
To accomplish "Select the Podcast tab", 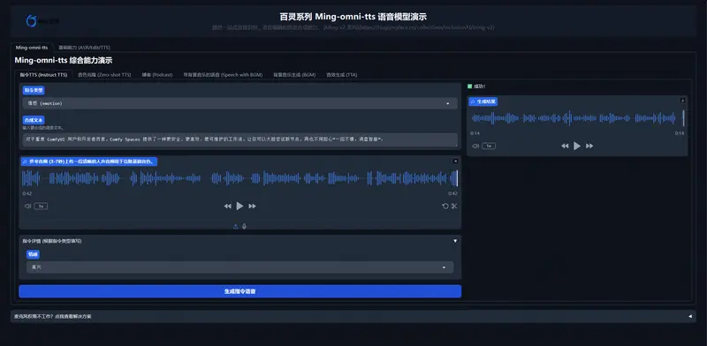I will point(157,75).
